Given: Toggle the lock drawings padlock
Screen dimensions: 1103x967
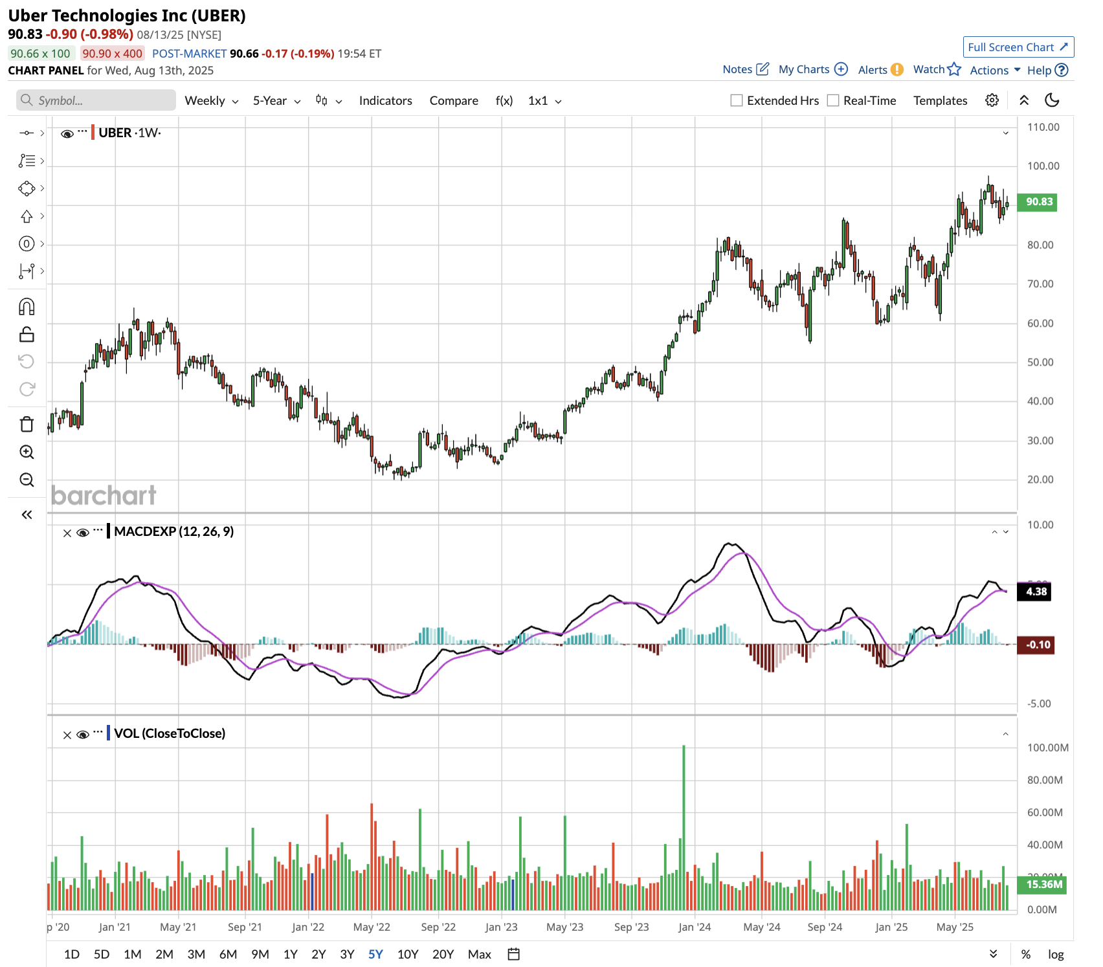Looking at the screenshot, I should click(x=27, y=334).
